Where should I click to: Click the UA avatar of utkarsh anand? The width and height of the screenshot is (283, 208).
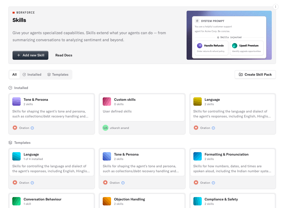click(105, 128)
